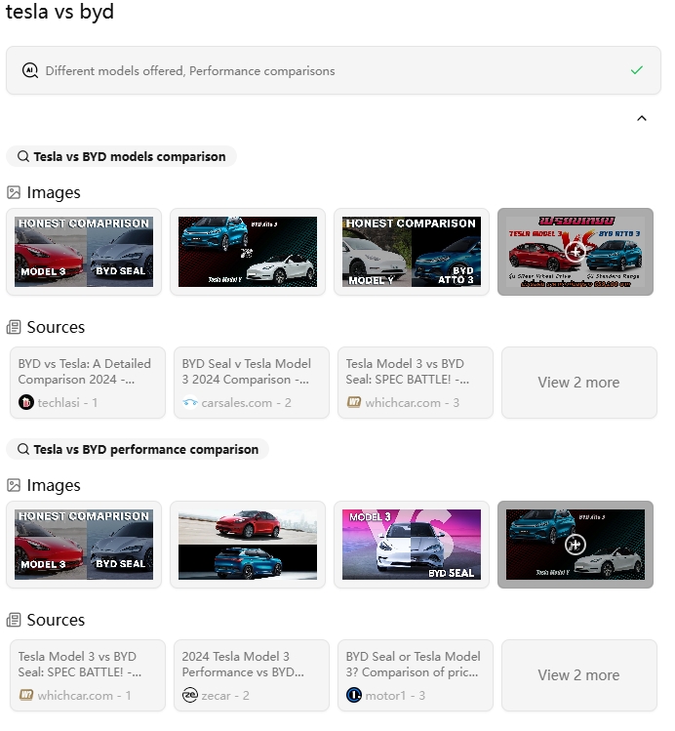Viewport: 675px width, 731px height.
Task: Click 'View 2 more' under models comparison sources
Action: pos(579,383)
